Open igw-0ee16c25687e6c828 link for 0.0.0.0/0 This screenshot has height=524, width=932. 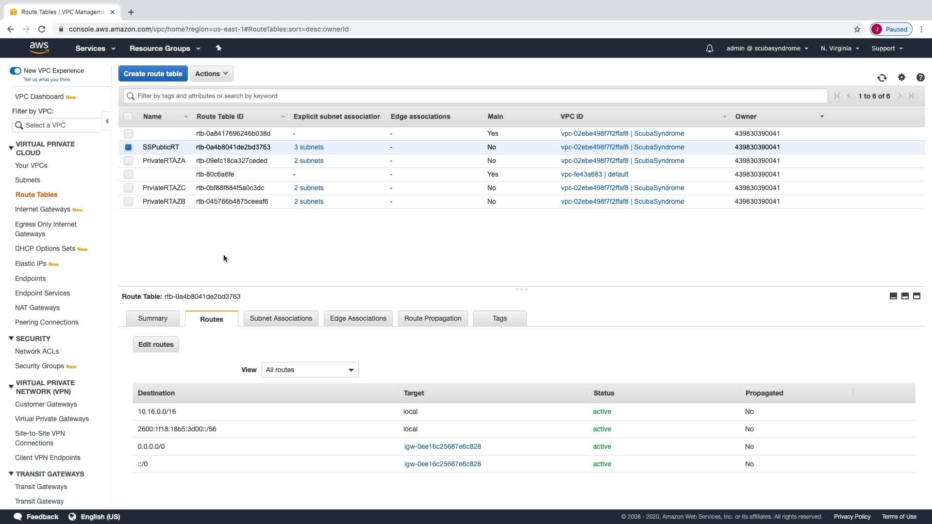[x=442, y=446]
